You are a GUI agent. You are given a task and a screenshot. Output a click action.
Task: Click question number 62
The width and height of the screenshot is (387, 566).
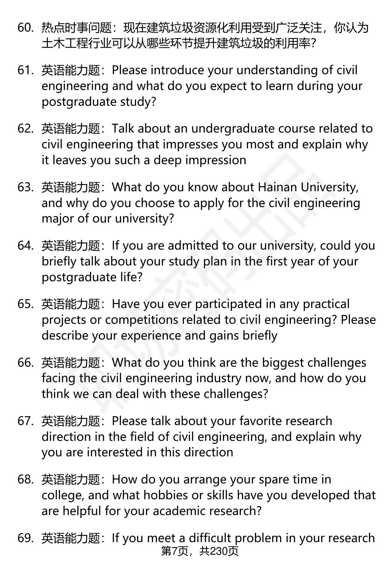(x=26, y=129)
